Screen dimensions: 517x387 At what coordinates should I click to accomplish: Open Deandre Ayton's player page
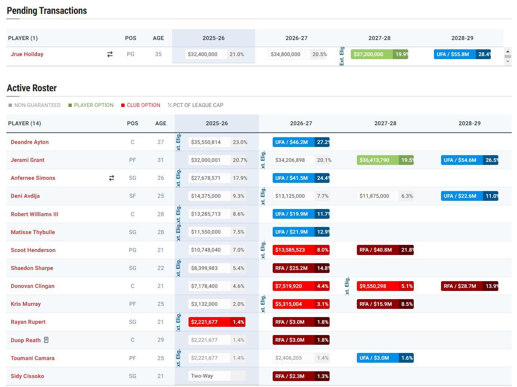[30, 142]
